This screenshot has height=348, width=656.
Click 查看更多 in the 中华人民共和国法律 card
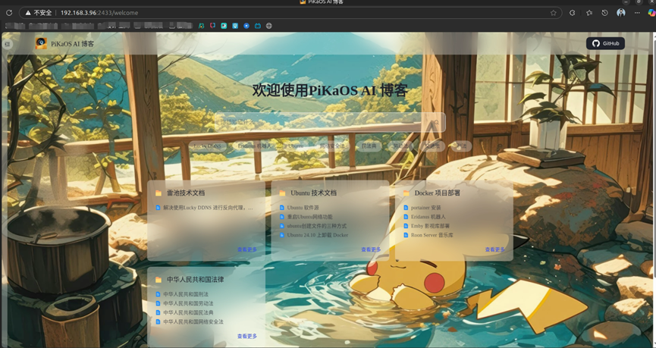click(x=246, y=336)
